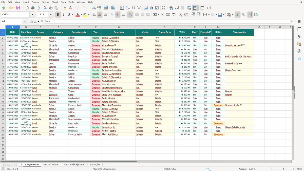The width and height of the screenshot is (304, 171).
Task: Apply the red font color
Action: (77, 15)
